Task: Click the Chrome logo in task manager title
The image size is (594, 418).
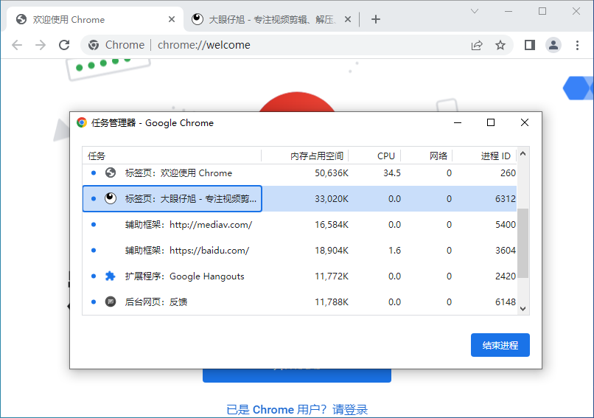Action: point(82,122)
